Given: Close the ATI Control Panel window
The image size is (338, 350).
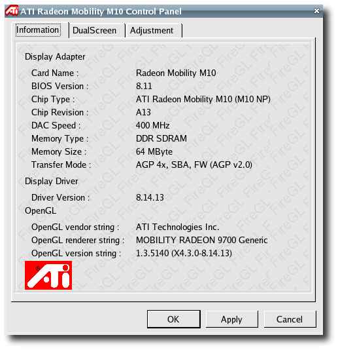Looking at the screenshot, I should tap(316, 10).
